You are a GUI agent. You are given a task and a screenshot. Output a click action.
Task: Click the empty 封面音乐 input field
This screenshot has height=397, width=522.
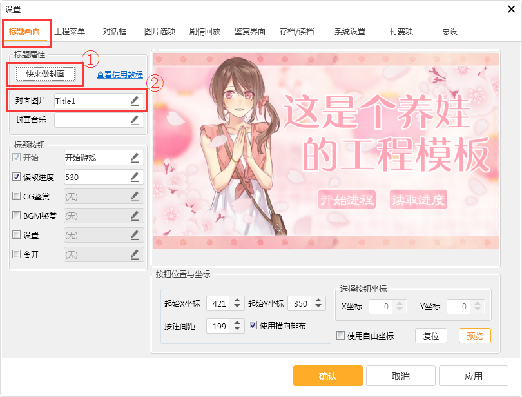[99, 120]
